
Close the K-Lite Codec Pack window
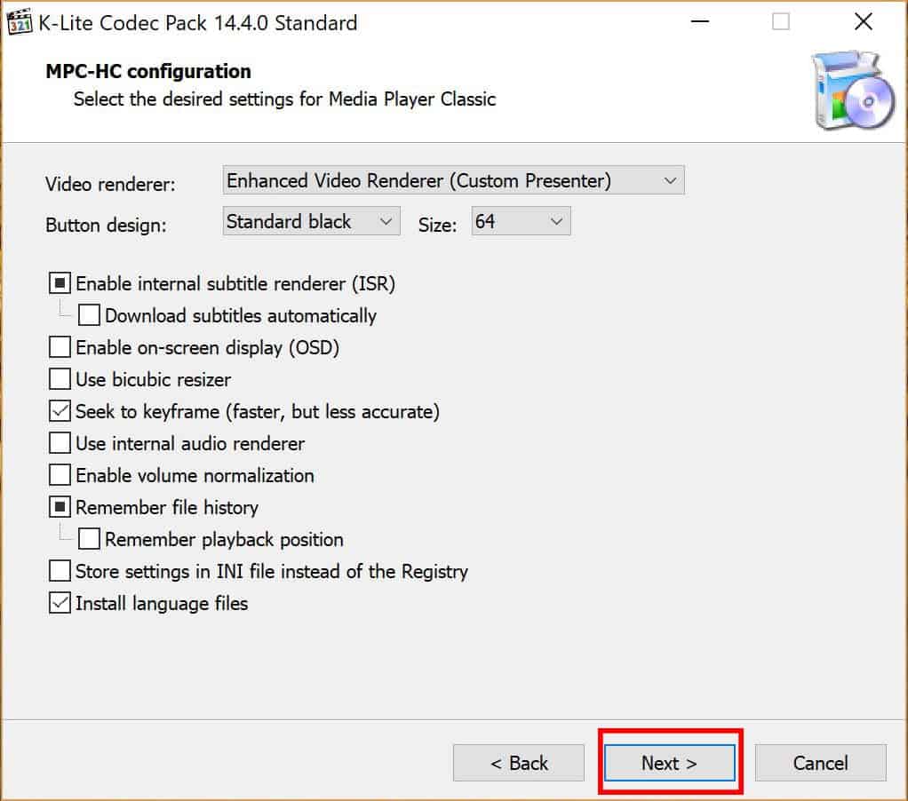863,22
